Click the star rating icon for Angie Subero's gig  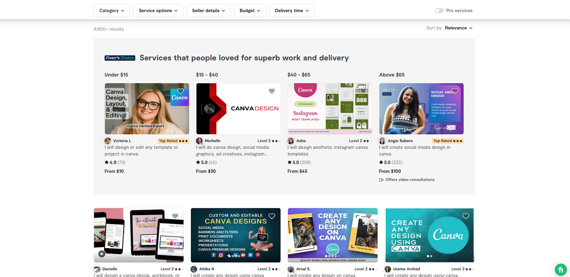[381, 162]
